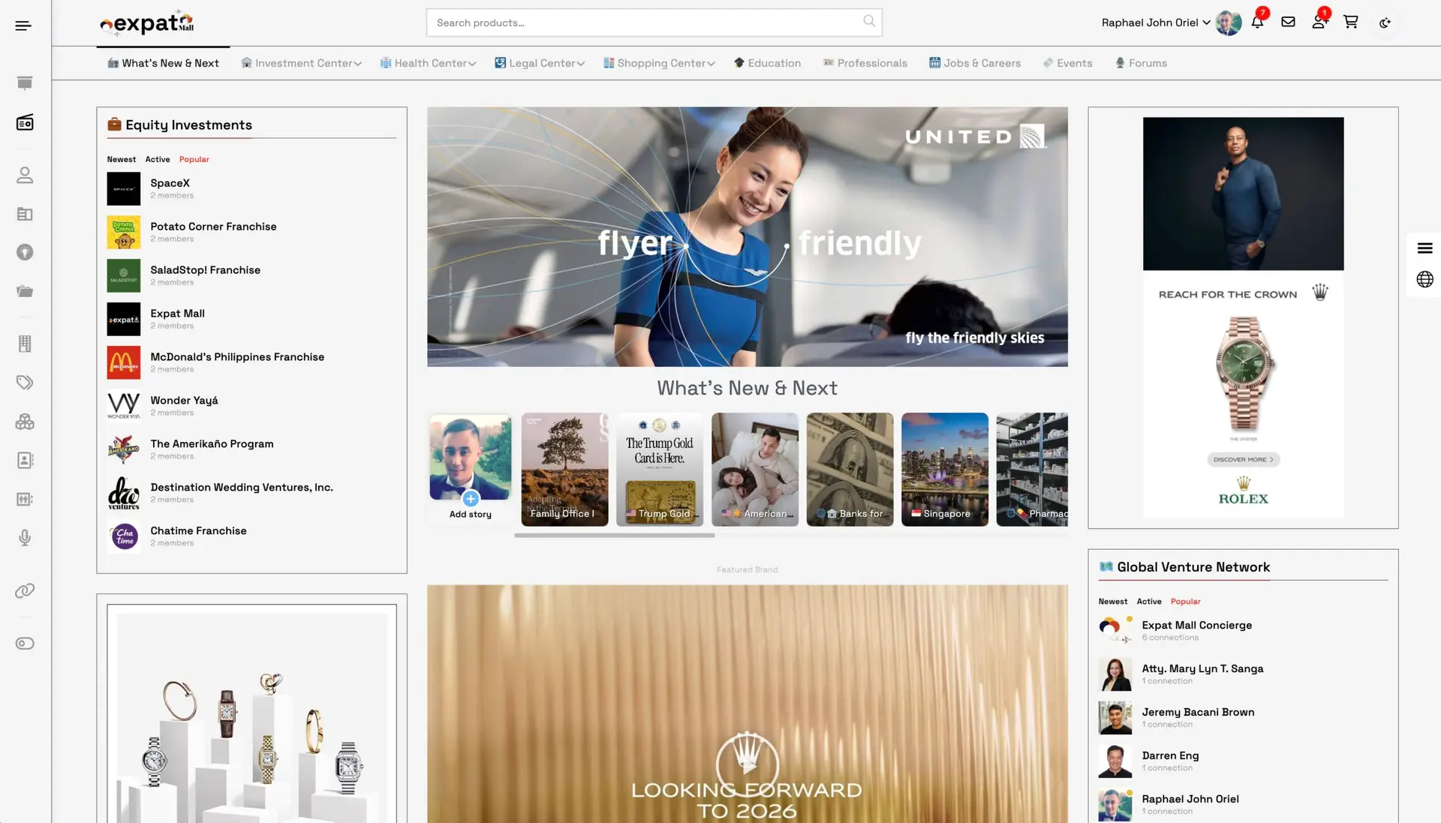Open the SpaceX investment link
Viewport: 1441px width, 823px height.
(x=170, y=183)
